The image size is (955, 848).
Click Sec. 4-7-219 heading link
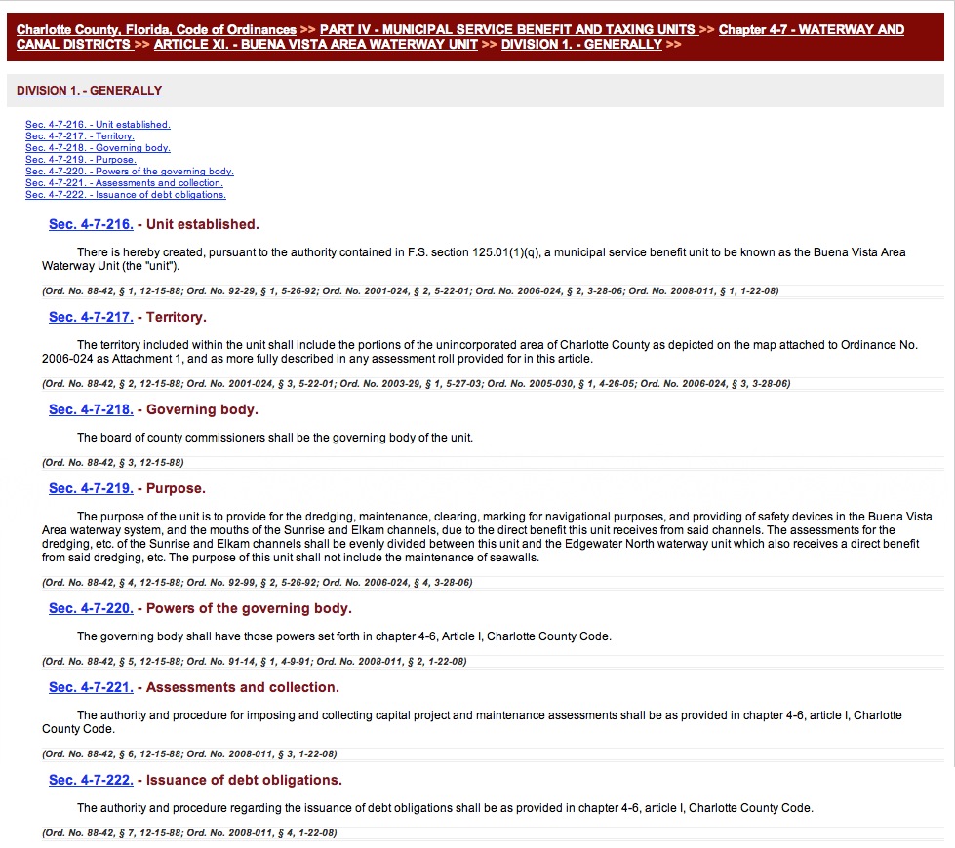coord(91,489)
